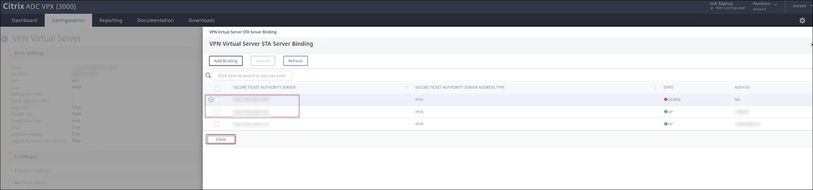Image resolution: width=813 pixels, height=190 pixels.
Task: Click the AUTH ID column header
Action: [x=742, y=87]
